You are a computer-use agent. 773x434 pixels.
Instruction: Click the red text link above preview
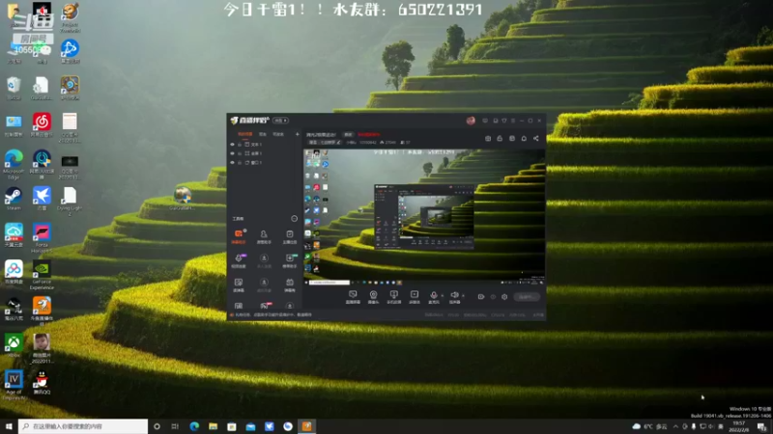(x=369, y=134)
